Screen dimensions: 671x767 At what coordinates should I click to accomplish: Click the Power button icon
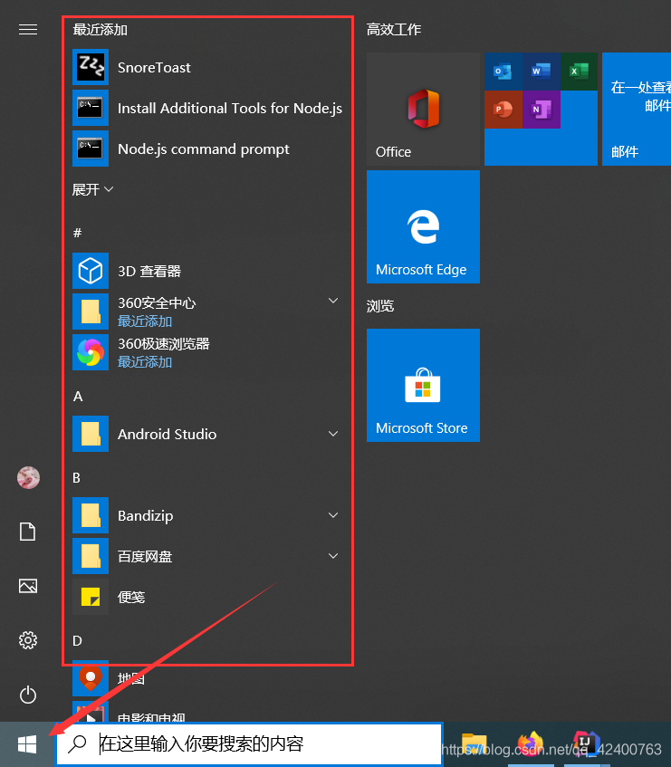[x=28, y=695]
